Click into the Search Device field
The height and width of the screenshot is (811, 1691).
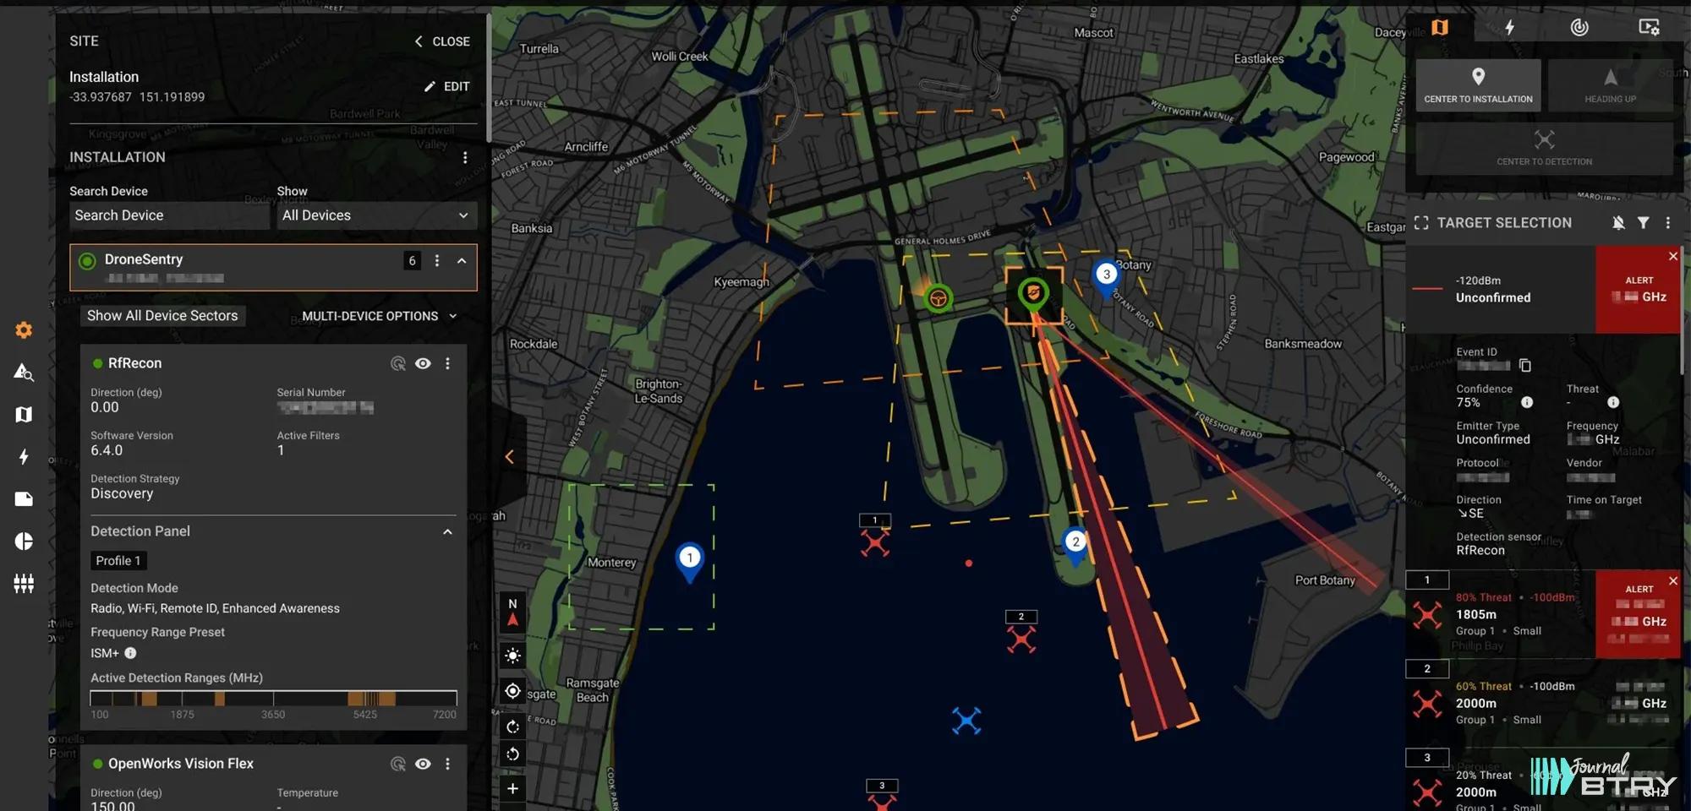(x=169, y=215)
